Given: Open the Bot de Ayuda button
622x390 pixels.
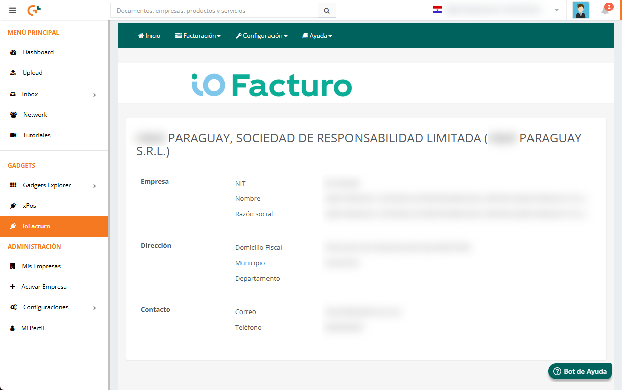Looking at the screenshot, I should (580, 372).
